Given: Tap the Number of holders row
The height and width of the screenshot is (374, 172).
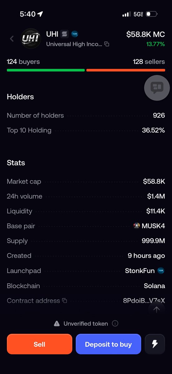Looking at the screenshot, I should 86,115.
